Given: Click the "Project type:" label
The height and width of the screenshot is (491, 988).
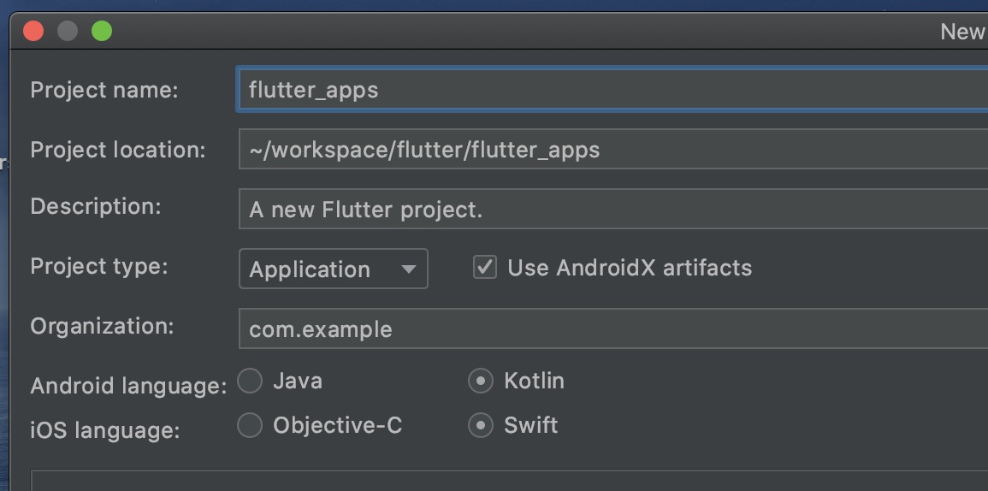Looking at the screenshot, I should click(99, 266).
